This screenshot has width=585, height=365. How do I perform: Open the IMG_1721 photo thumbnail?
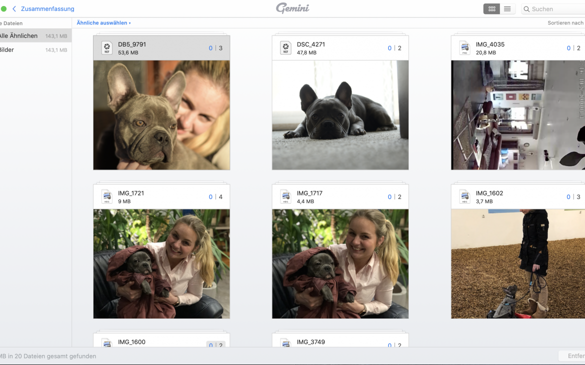click(161, 264)
